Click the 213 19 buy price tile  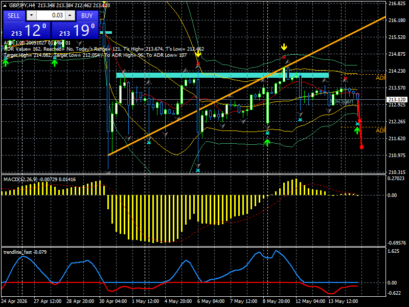click(75, 30)
